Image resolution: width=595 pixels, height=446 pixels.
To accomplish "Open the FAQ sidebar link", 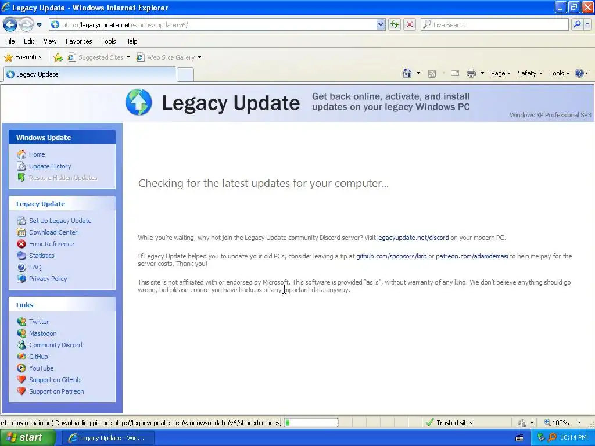I will tap(35, 267).
